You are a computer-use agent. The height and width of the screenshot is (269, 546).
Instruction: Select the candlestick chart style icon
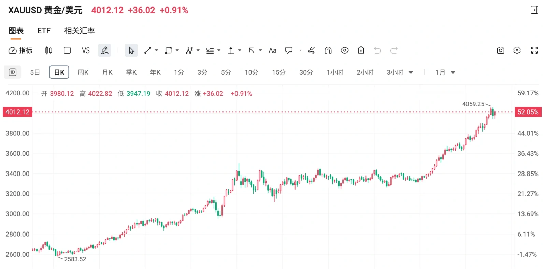48,50
